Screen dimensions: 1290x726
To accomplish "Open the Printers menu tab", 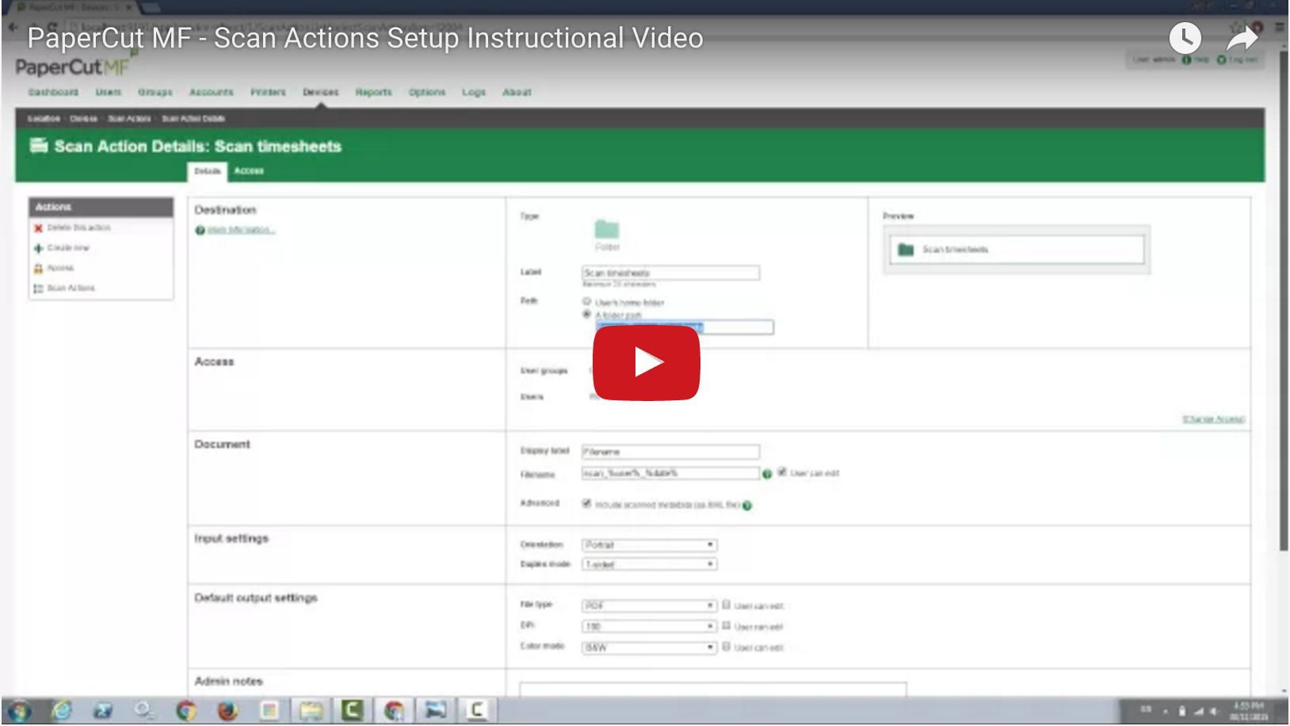I will (x=269, y=92).
